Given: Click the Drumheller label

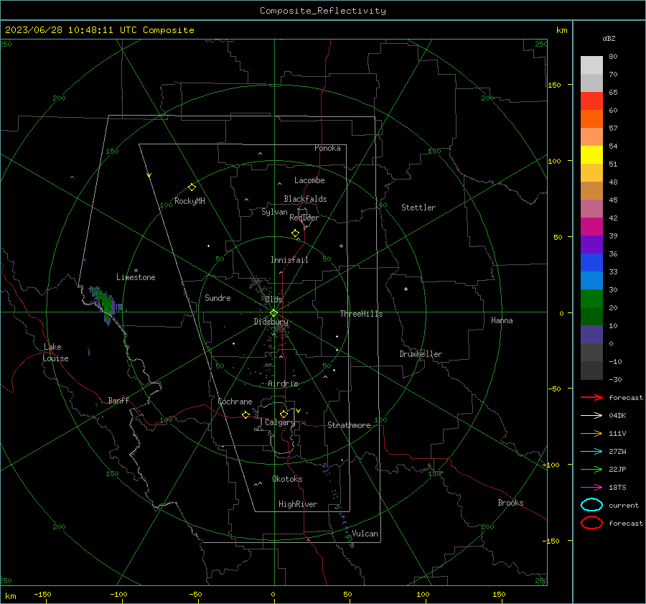Looking at the screenshot, I should (421, 354).
